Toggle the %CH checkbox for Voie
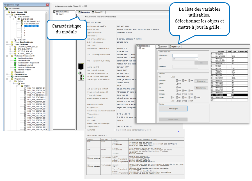This screenshot has width=252, height=181. pyautogui.click(x=172, y=77)
